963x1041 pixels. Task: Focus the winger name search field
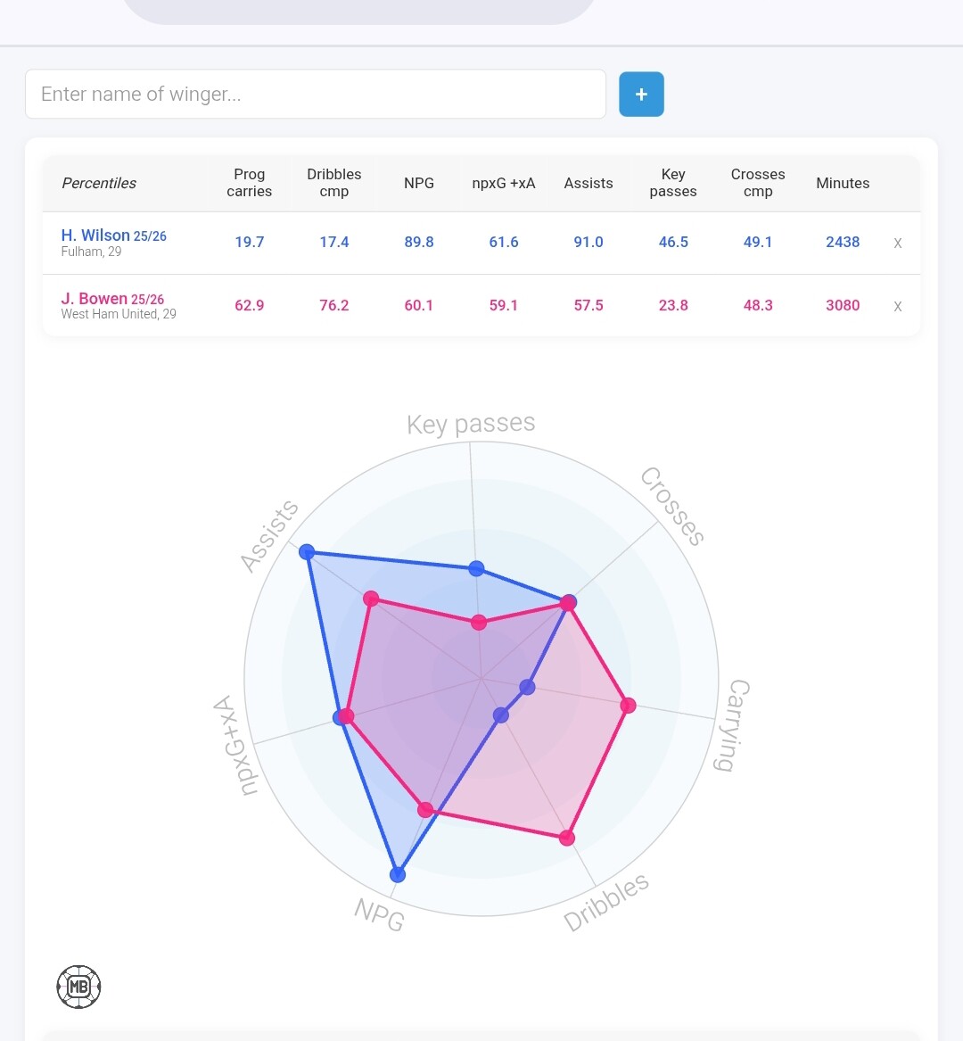pyautogui.click(x=316, y=95)
